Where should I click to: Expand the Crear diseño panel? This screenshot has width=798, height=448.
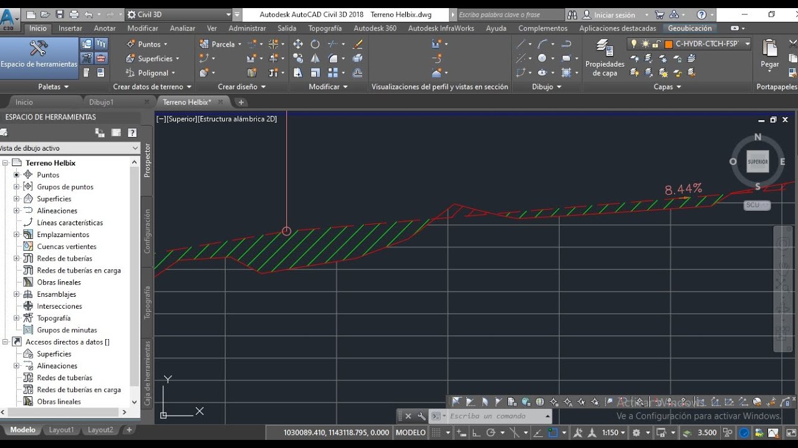click(242, 87)
